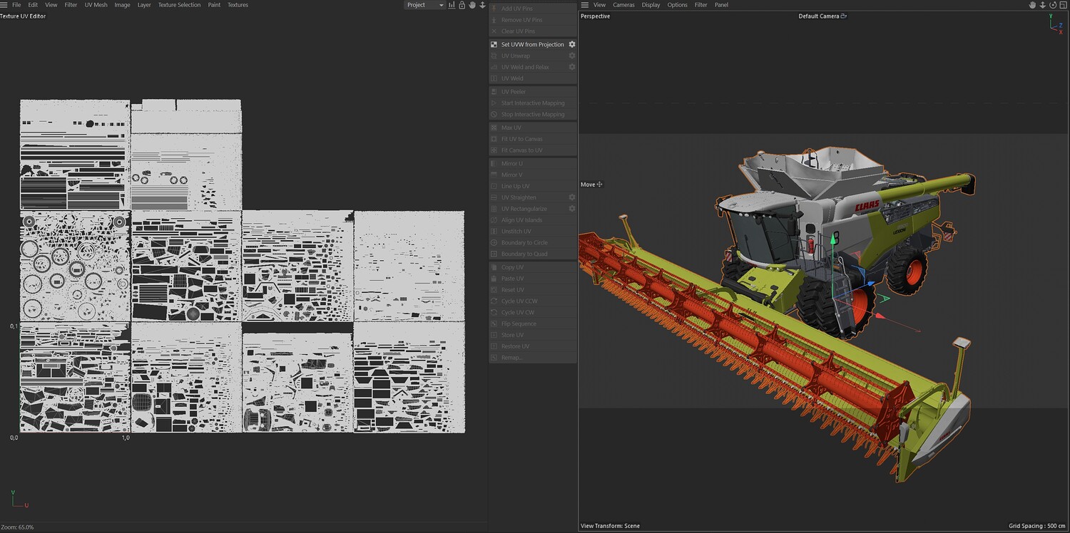Click the Max UV icon
Screen dimensions: 1070x533
click(494, 128)
